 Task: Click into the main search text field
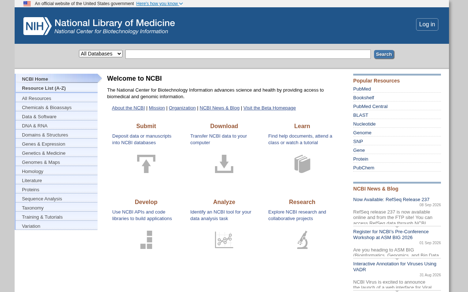[x=248, y=54]
